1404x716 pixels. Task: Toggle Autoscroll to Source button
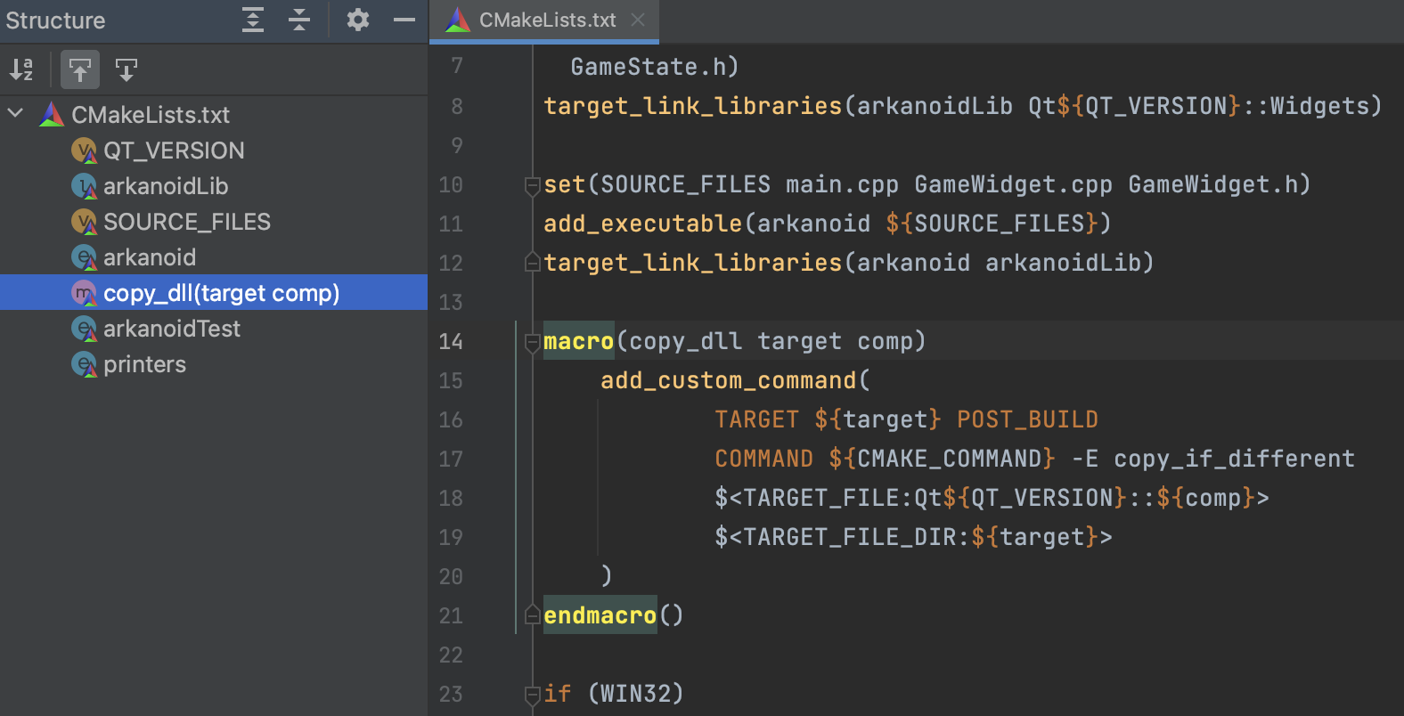80,69
